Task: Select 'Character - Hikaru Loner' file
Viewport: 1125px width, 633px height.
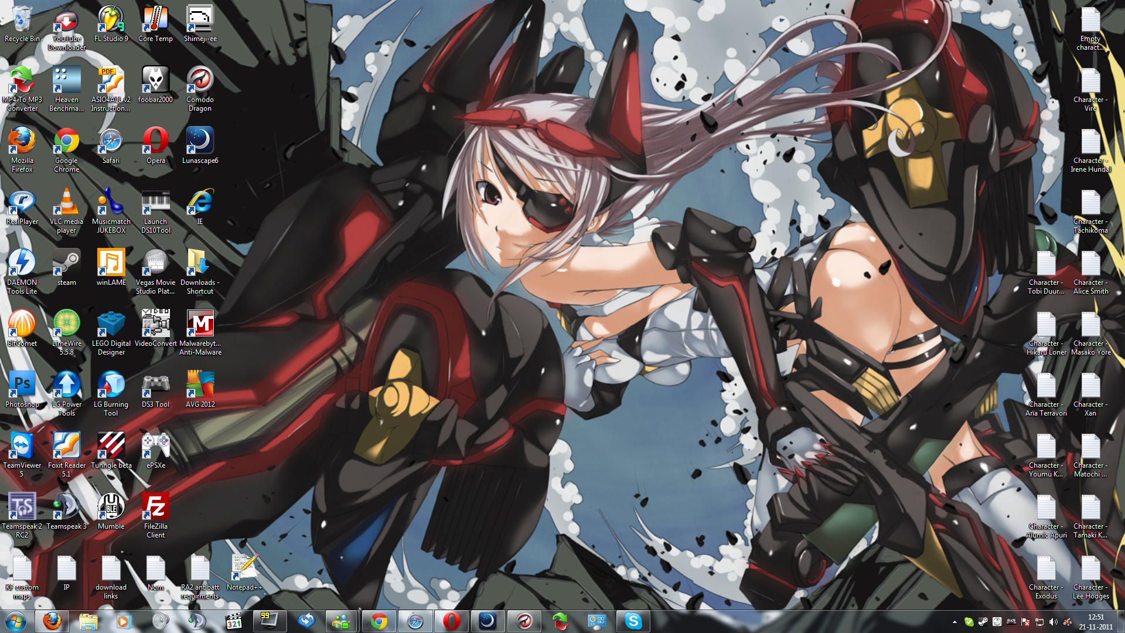Action: (x=1046, y=333)
